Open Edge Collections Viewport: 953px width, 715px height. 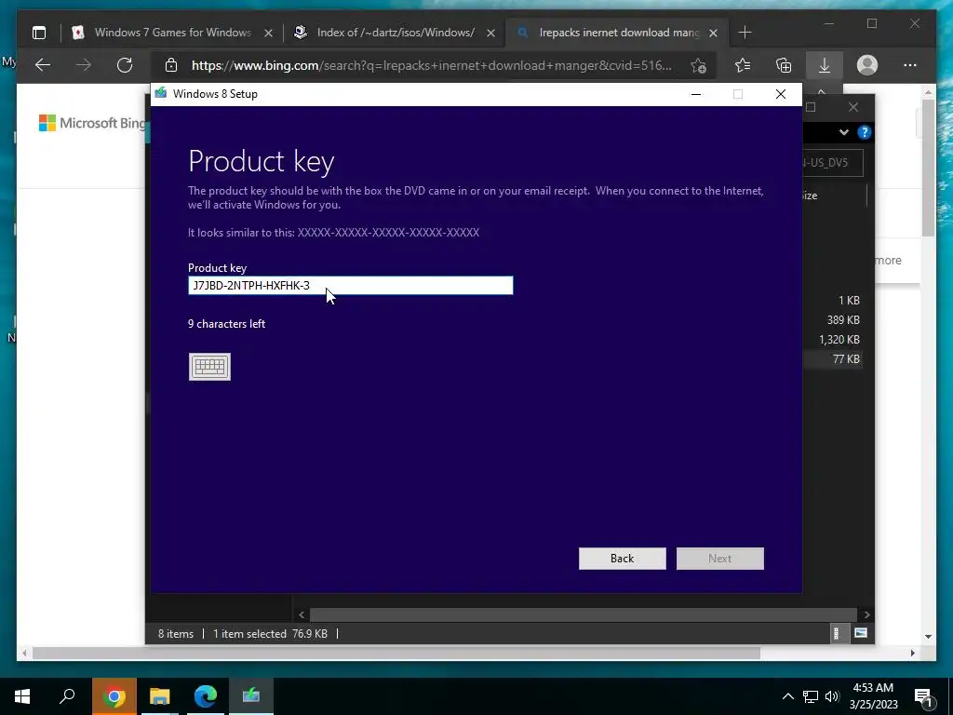tap(784, 65)
